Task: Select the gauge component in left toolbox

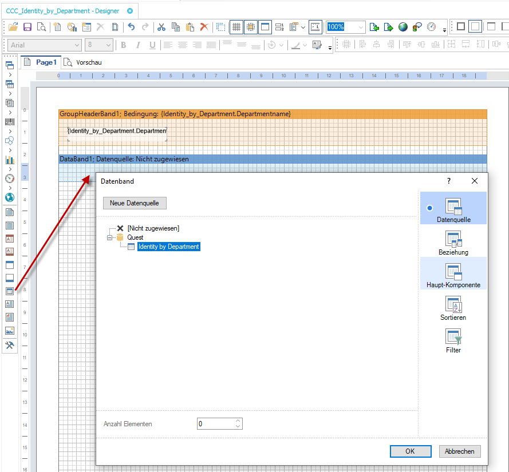Action: tap(10, 179)
